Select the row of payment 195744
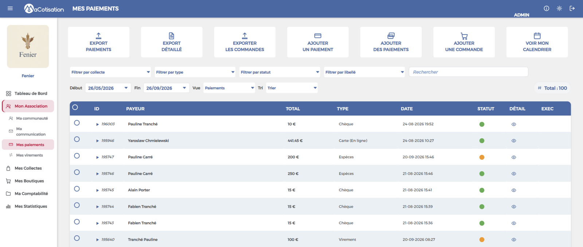The height and width of the screenshot is (247, 583). click(77, 205)
